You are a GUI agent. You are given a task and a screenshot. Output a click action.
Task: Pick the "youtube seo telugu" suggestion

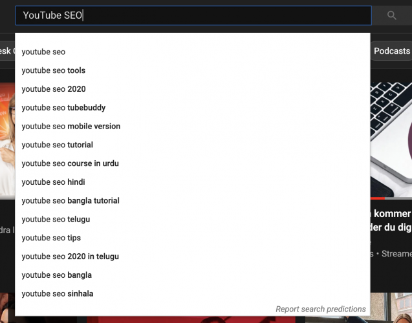click(x=193, y=220)
